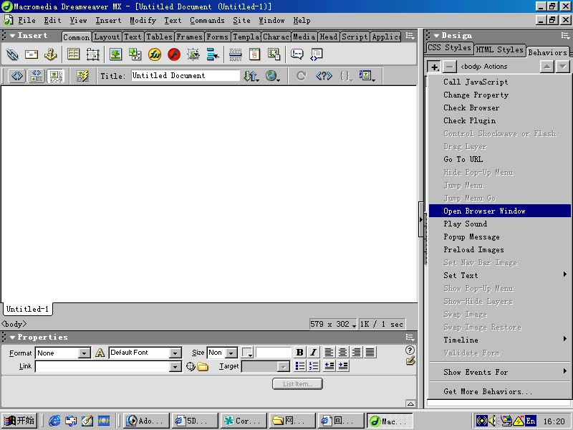Insert an email link
The height and width of the screenshot is (430, 573).
pyautogui.click(x=32, y=54)
